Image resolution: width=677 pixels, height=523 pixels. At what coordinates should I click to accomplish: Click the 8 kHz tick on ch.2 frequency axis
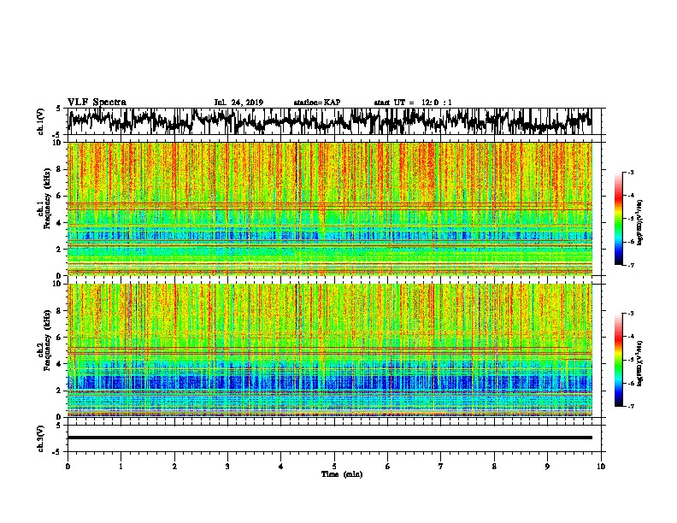(x=59, y=311)
